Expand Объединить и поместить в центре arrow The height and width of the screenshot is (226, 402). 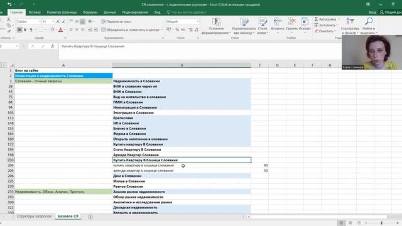(162, 30)
